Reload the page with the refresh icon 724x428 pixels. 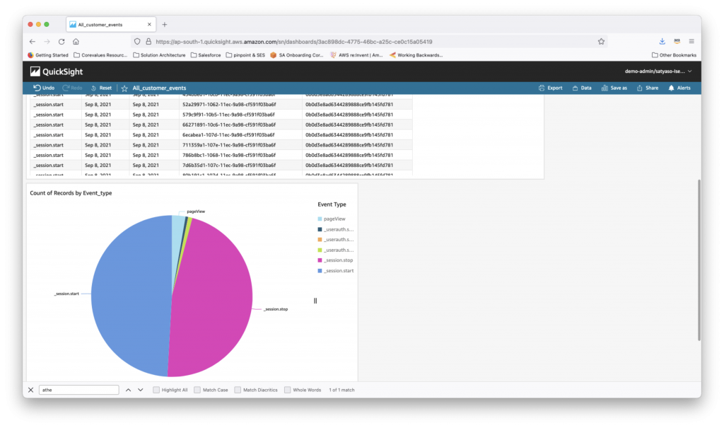[62, 42]
